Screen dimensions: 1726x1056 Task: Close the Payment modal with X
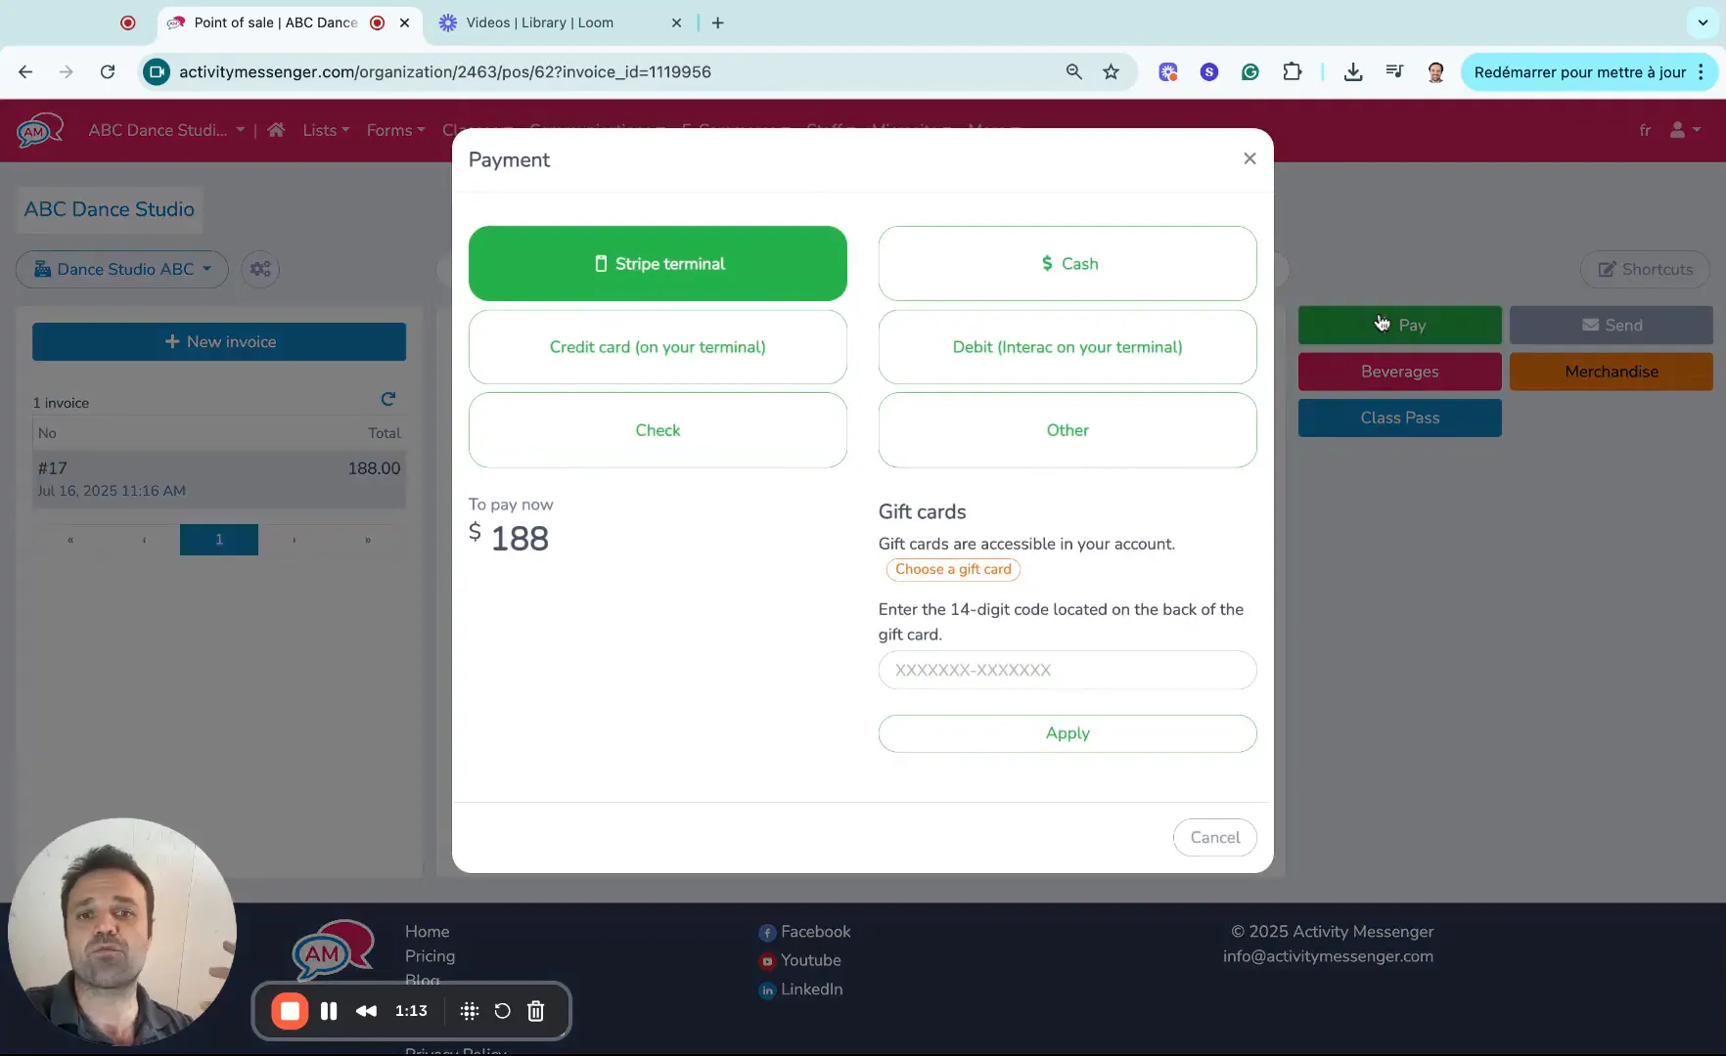pos(1249,158)
